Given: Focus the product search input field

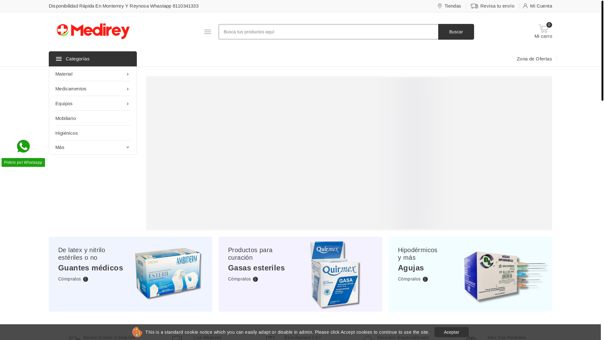Looking at the screenshot, I should point(328,32).
